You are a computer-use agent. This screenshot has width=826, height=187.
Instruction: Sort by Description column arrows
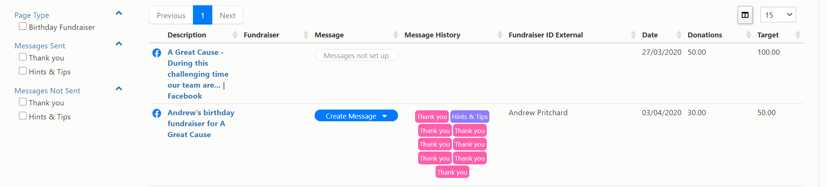pyautogui.click(x=235, y=35)
